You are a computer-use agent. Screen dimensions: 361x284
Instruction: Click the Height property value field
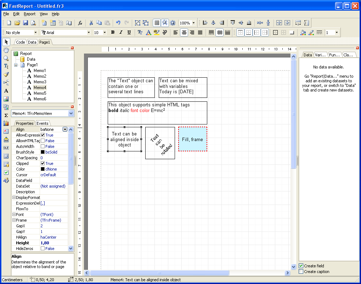(x=54, y=243)
